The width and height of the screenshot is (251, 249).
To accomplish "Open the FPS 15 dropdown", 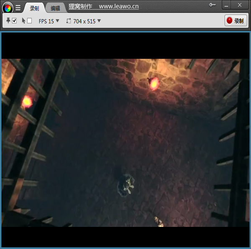I will click(49, 21).
